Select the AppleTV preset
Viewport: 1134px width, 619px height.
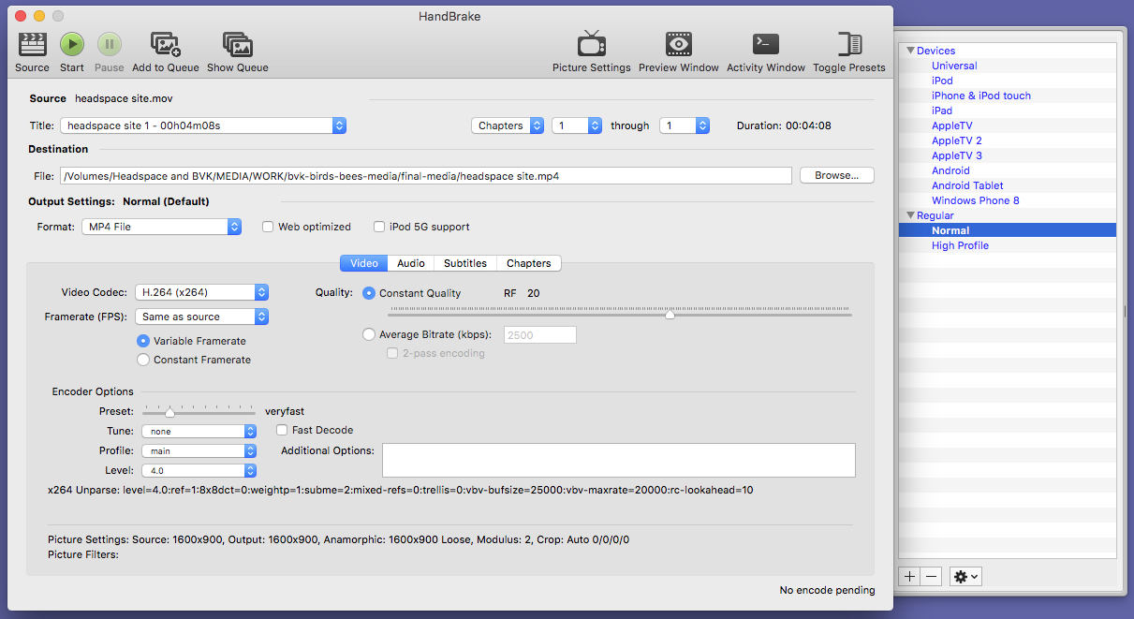click(952, 125)
